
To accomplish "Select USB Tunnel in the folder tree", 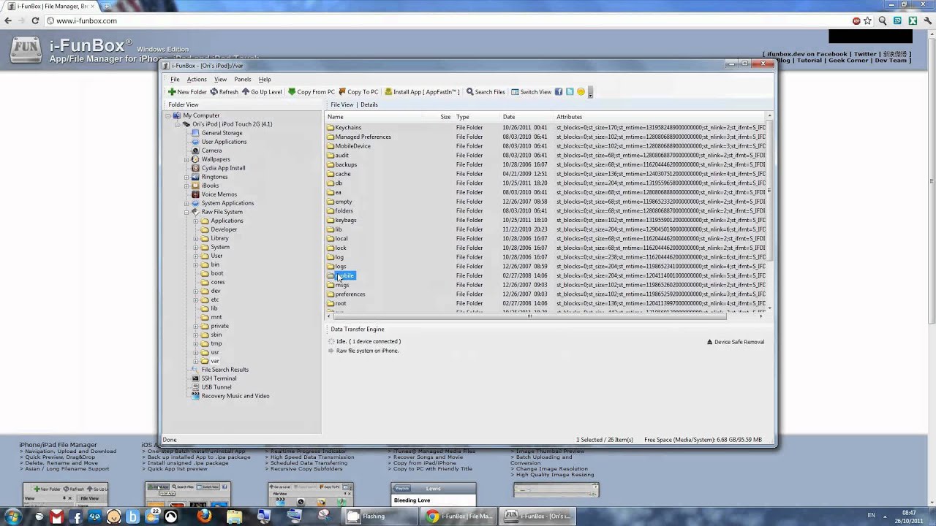I will pos(211,387).
